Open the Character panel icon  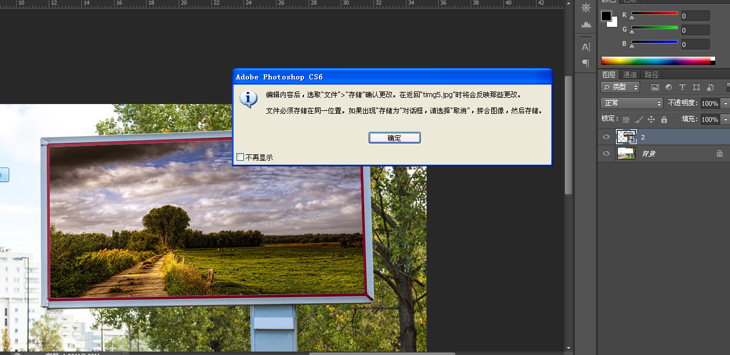click(x=586, y=47)
